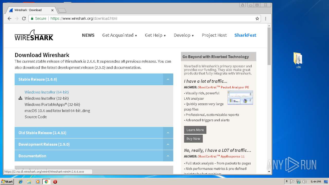Expand the Old Stable Release (2.4.12) section
This screenshot has width=329, height=185.
click(x=168, y=133)
